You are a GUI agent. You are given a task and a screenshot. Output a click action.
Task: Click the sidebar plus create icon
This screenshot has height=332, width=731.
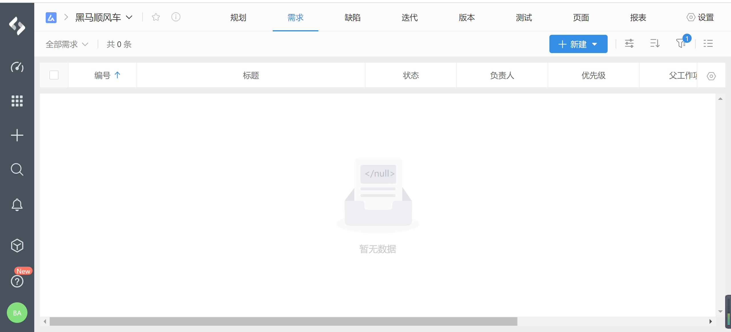[17, 135]
